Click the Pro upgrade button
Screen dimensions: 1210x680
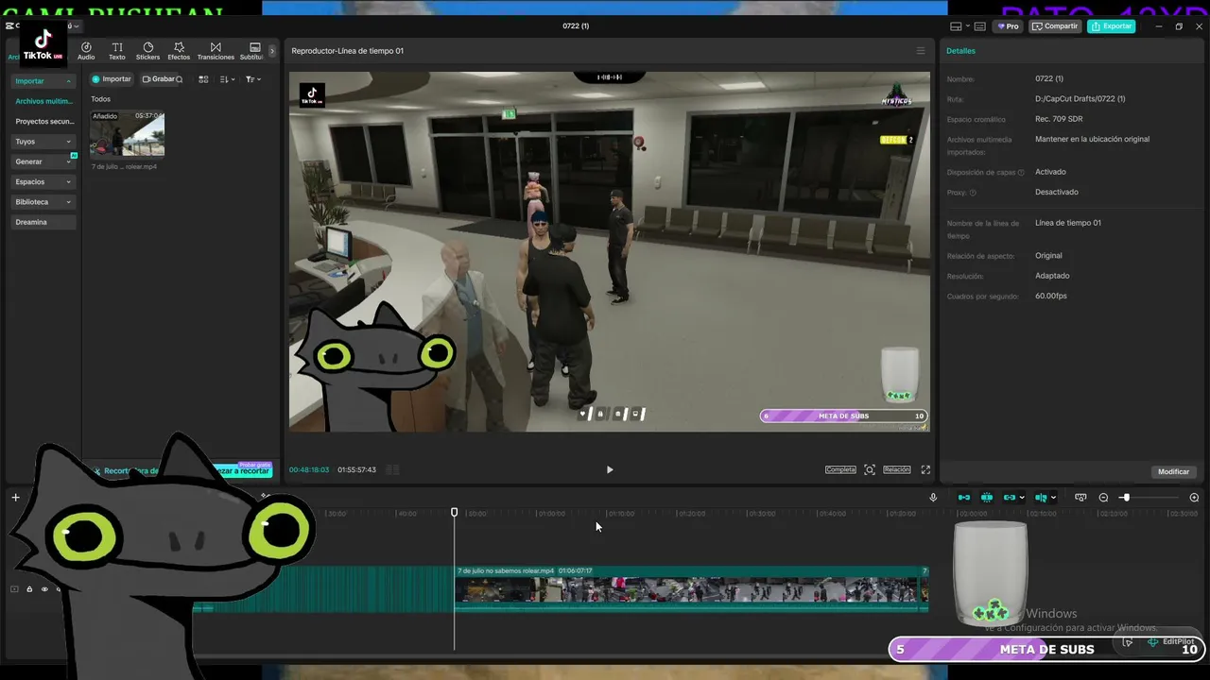pyautogui.click(x=1007, y=26)
